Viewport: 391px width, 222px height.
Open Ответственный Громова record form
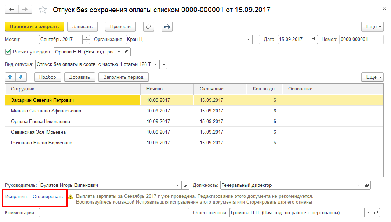(x=376, y=213)
